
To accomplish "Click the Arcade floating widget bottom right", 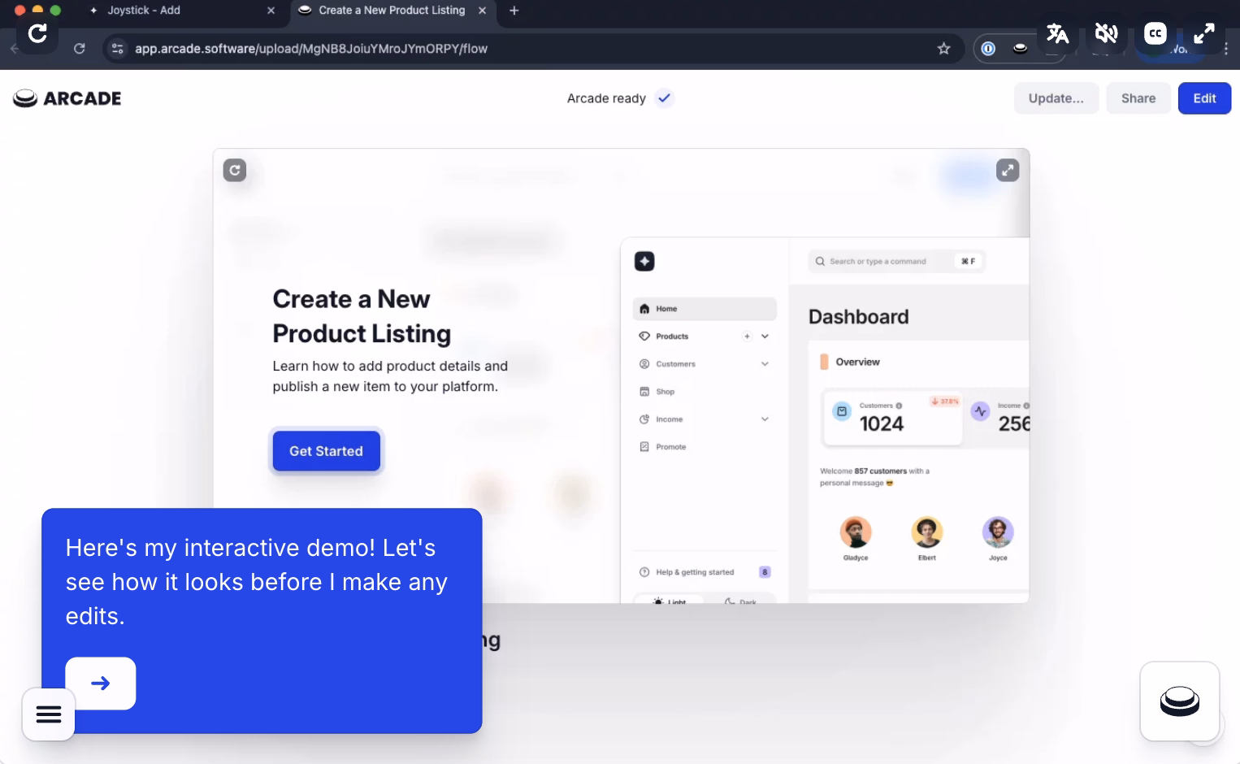I will click(1180, 701).
